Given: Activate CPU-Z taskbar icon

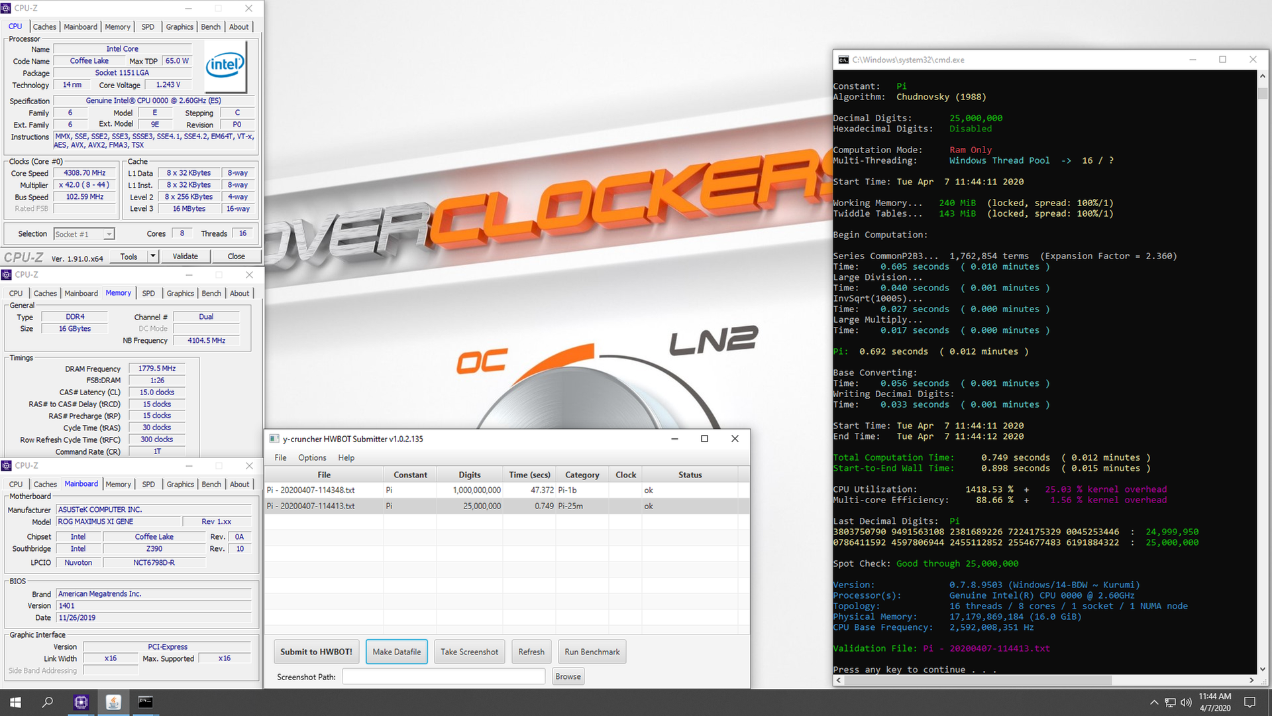Looking at the screenshot, I should tap(81, 702).
